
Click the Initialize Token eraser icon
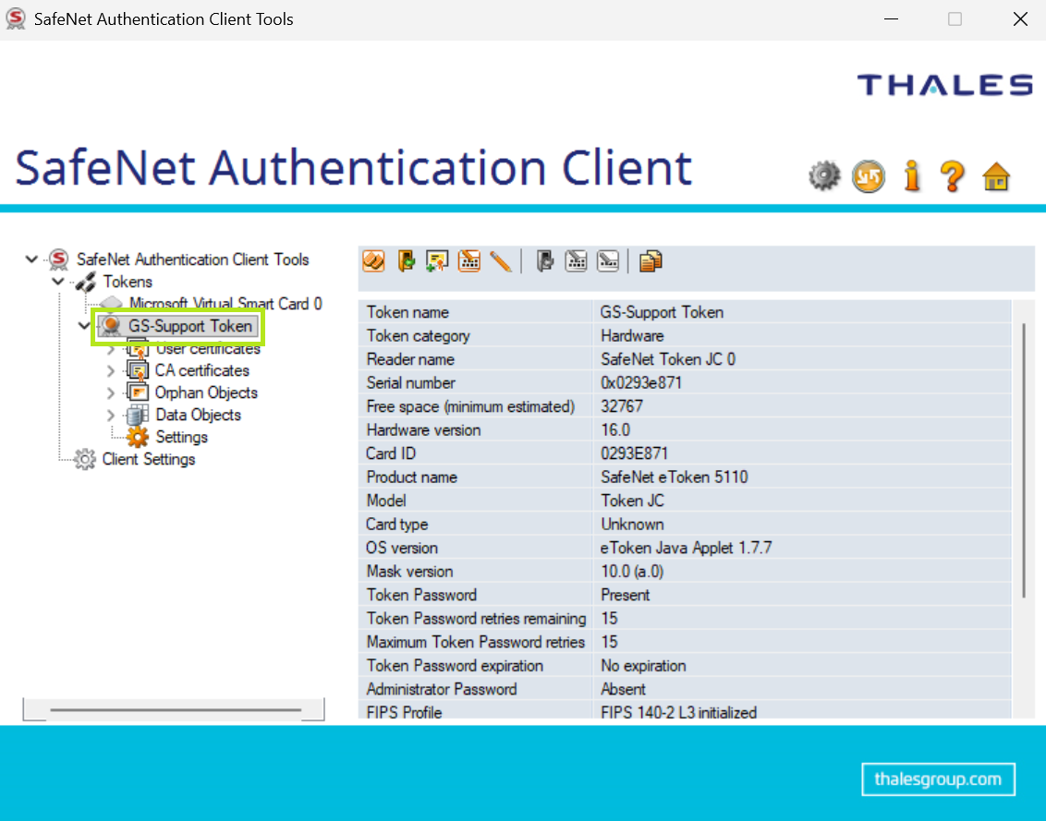click(373, 261)
